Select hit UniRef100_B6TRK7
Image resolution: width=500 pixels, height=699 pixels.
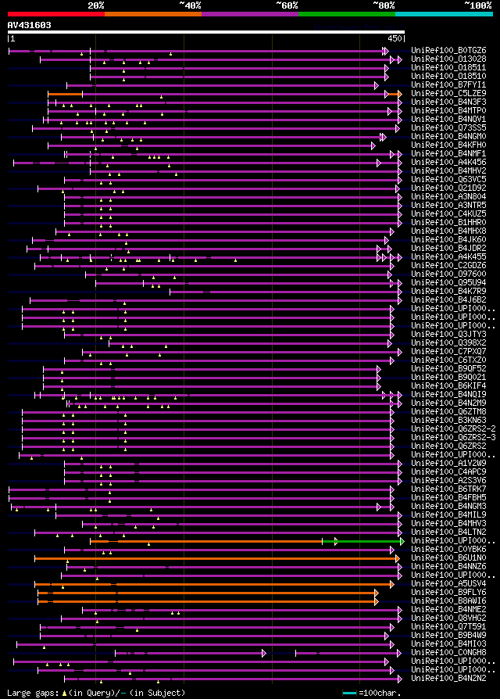coord(448,489)
